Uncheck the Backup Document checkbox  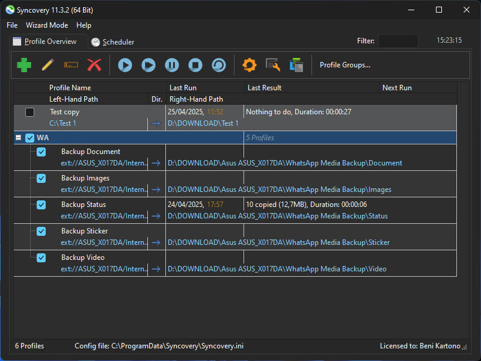coord(41,152)
